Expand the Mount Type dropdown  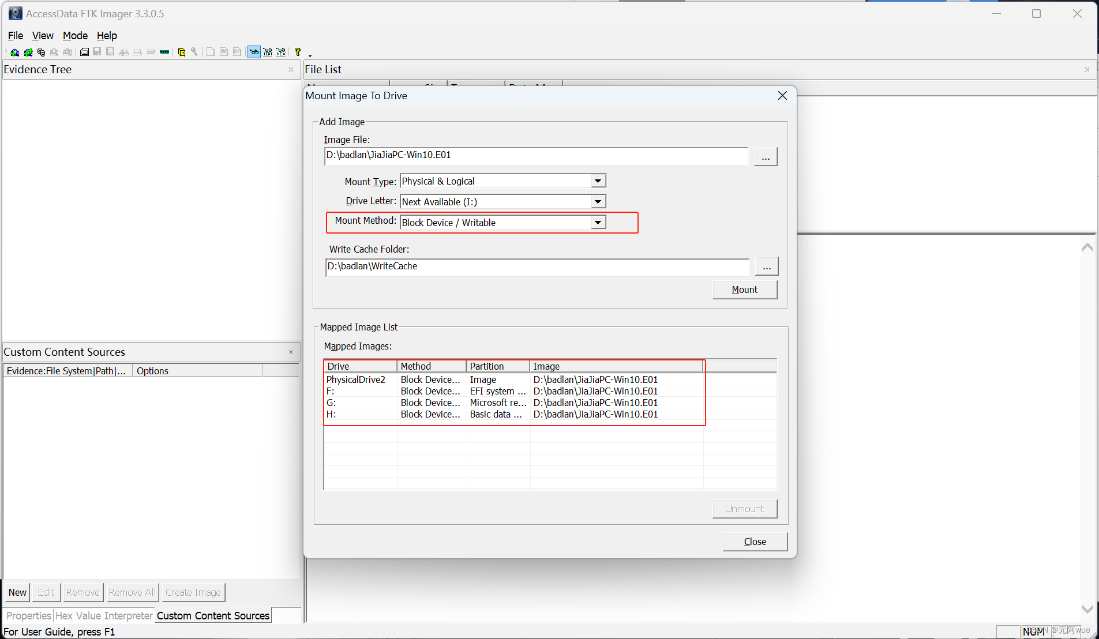click(x=598, y=181)
